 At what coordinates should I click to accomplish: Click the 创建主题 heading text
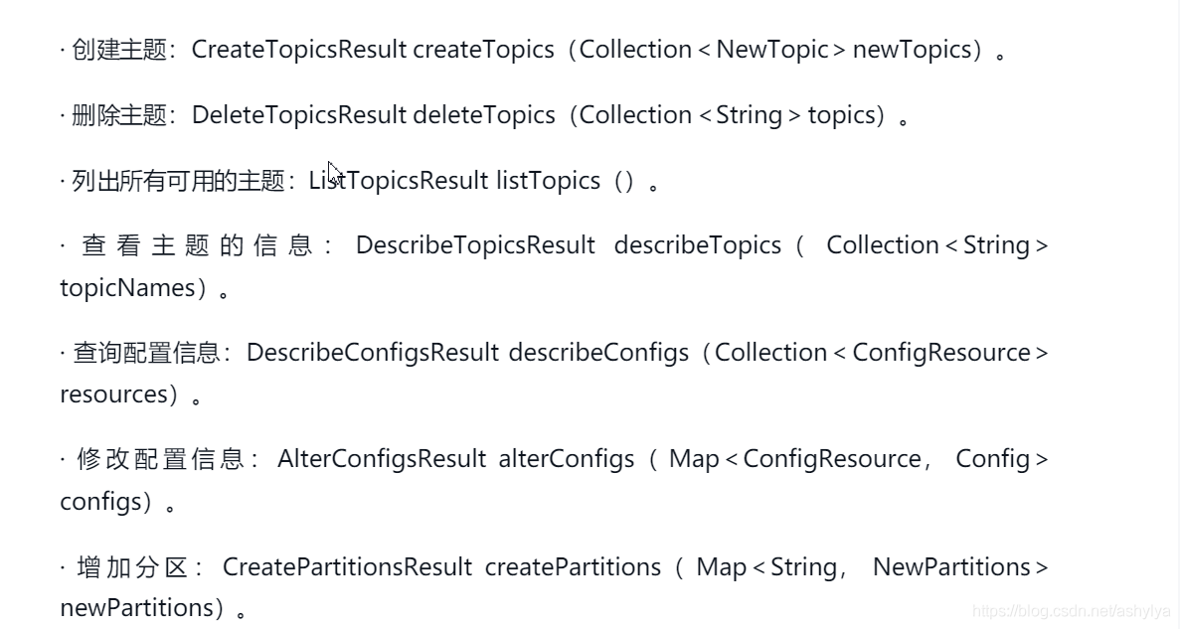tap(119, 50)
